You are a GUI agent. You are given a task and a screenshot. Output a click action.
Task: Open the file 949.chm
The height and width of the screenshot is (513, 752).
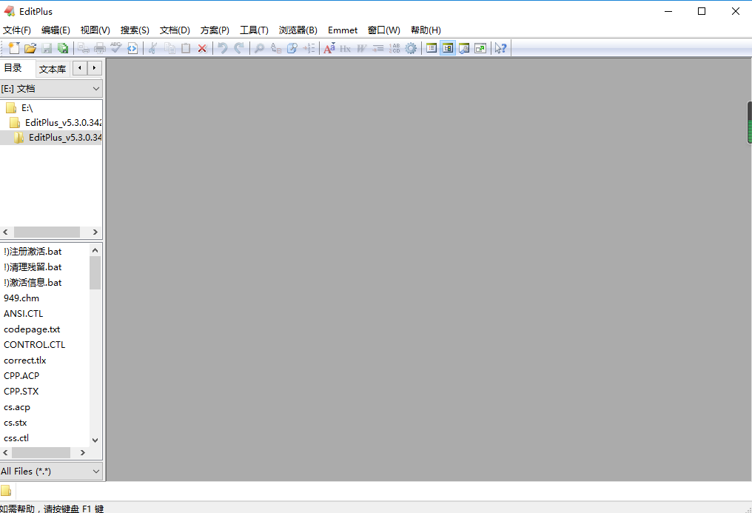[x=21, y=298]
